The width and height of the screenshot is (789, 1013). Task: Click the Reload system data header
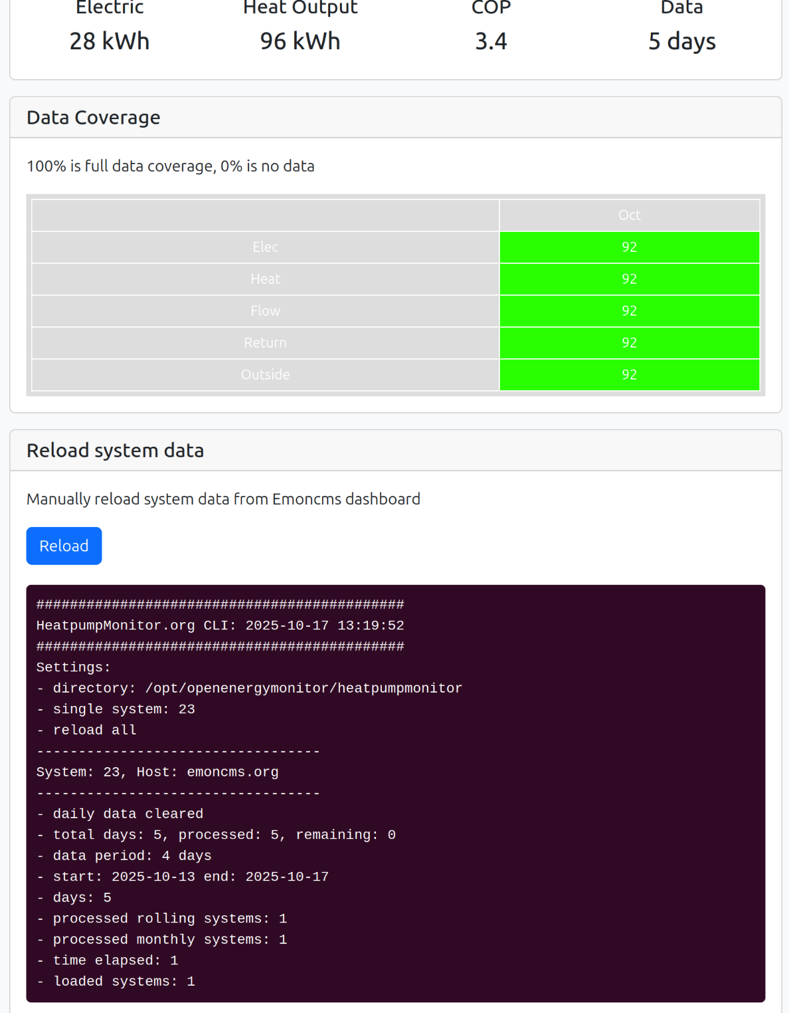coord(115,451)
